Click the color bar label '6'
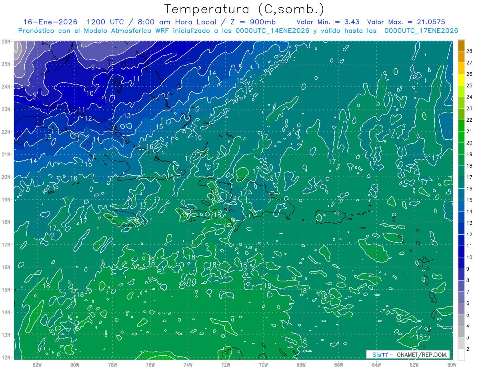The width and height of the screenshot is (480, 370). click(468, 303)
